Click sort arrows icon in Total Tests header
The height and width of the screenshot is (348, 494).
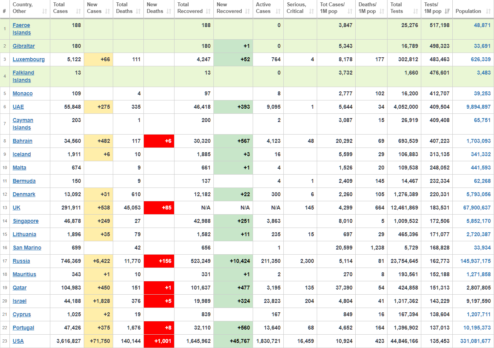tap(415, 11)
